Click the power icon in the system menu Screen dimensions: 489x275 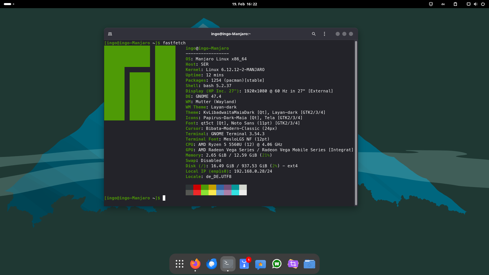point(483,4)
